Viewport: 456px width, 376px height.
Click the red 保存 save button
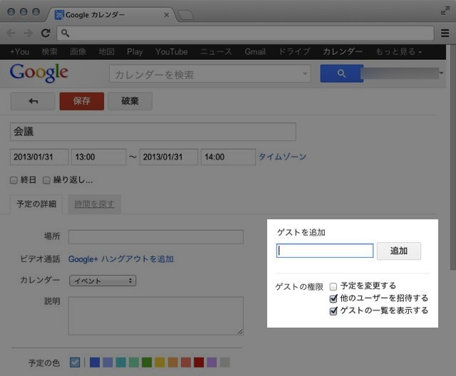pos(82,101)
